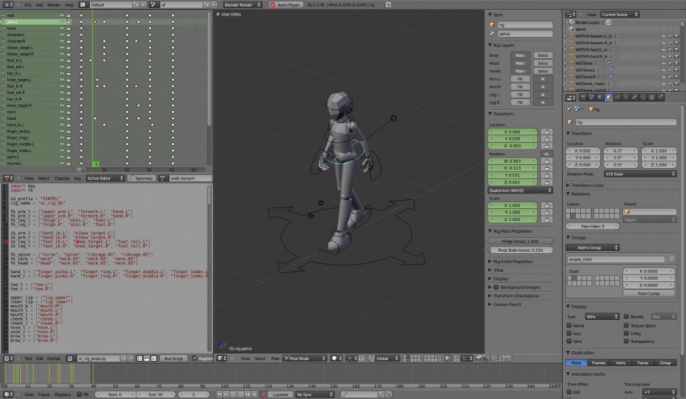
Task: Open the Pose Mode dropdown
Action: 304,358
